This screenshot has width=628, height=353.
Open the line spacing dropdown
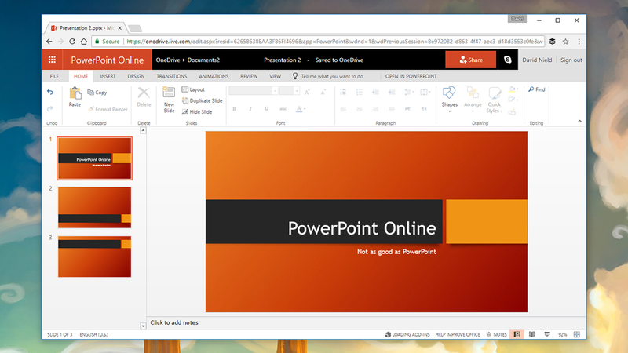click(409, 93)
